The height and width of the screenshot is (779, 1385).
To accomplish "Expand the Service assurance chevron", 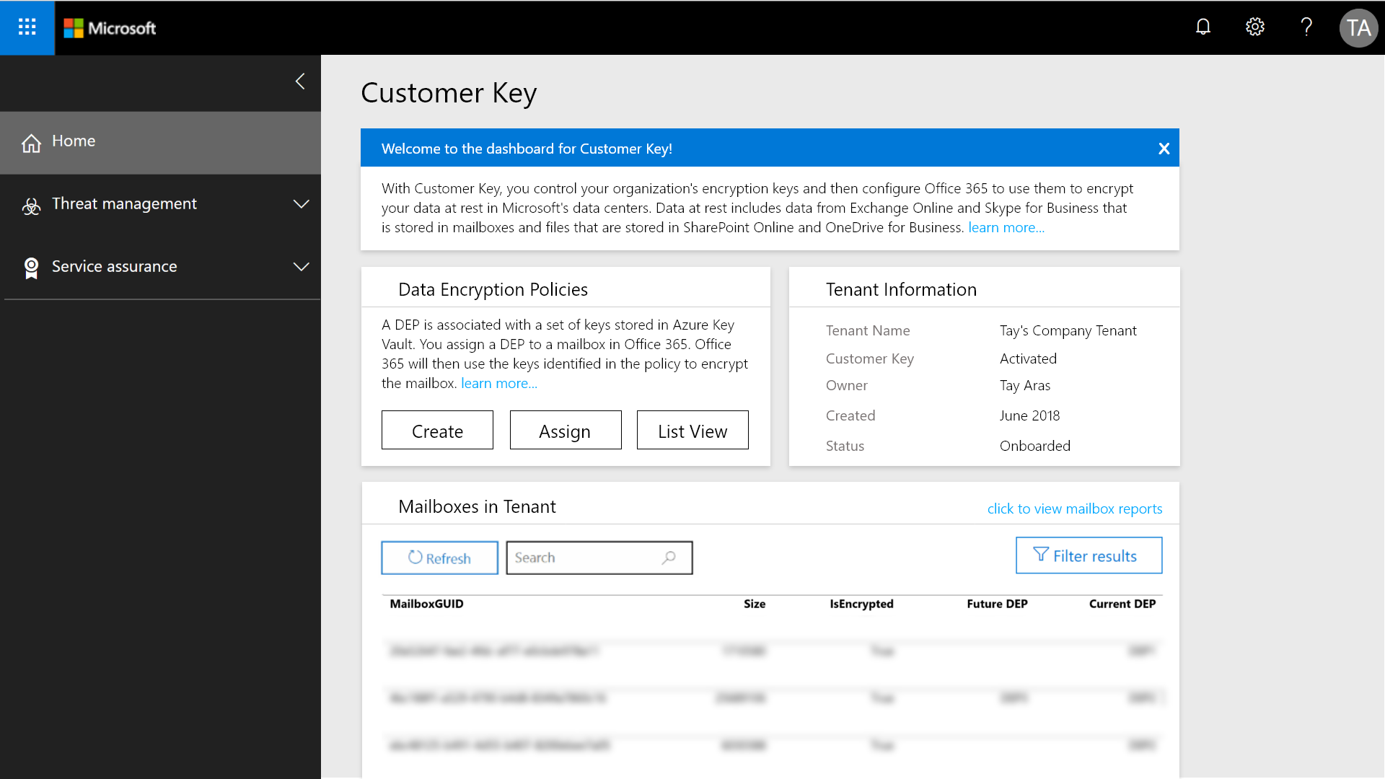I will (301, 267).
